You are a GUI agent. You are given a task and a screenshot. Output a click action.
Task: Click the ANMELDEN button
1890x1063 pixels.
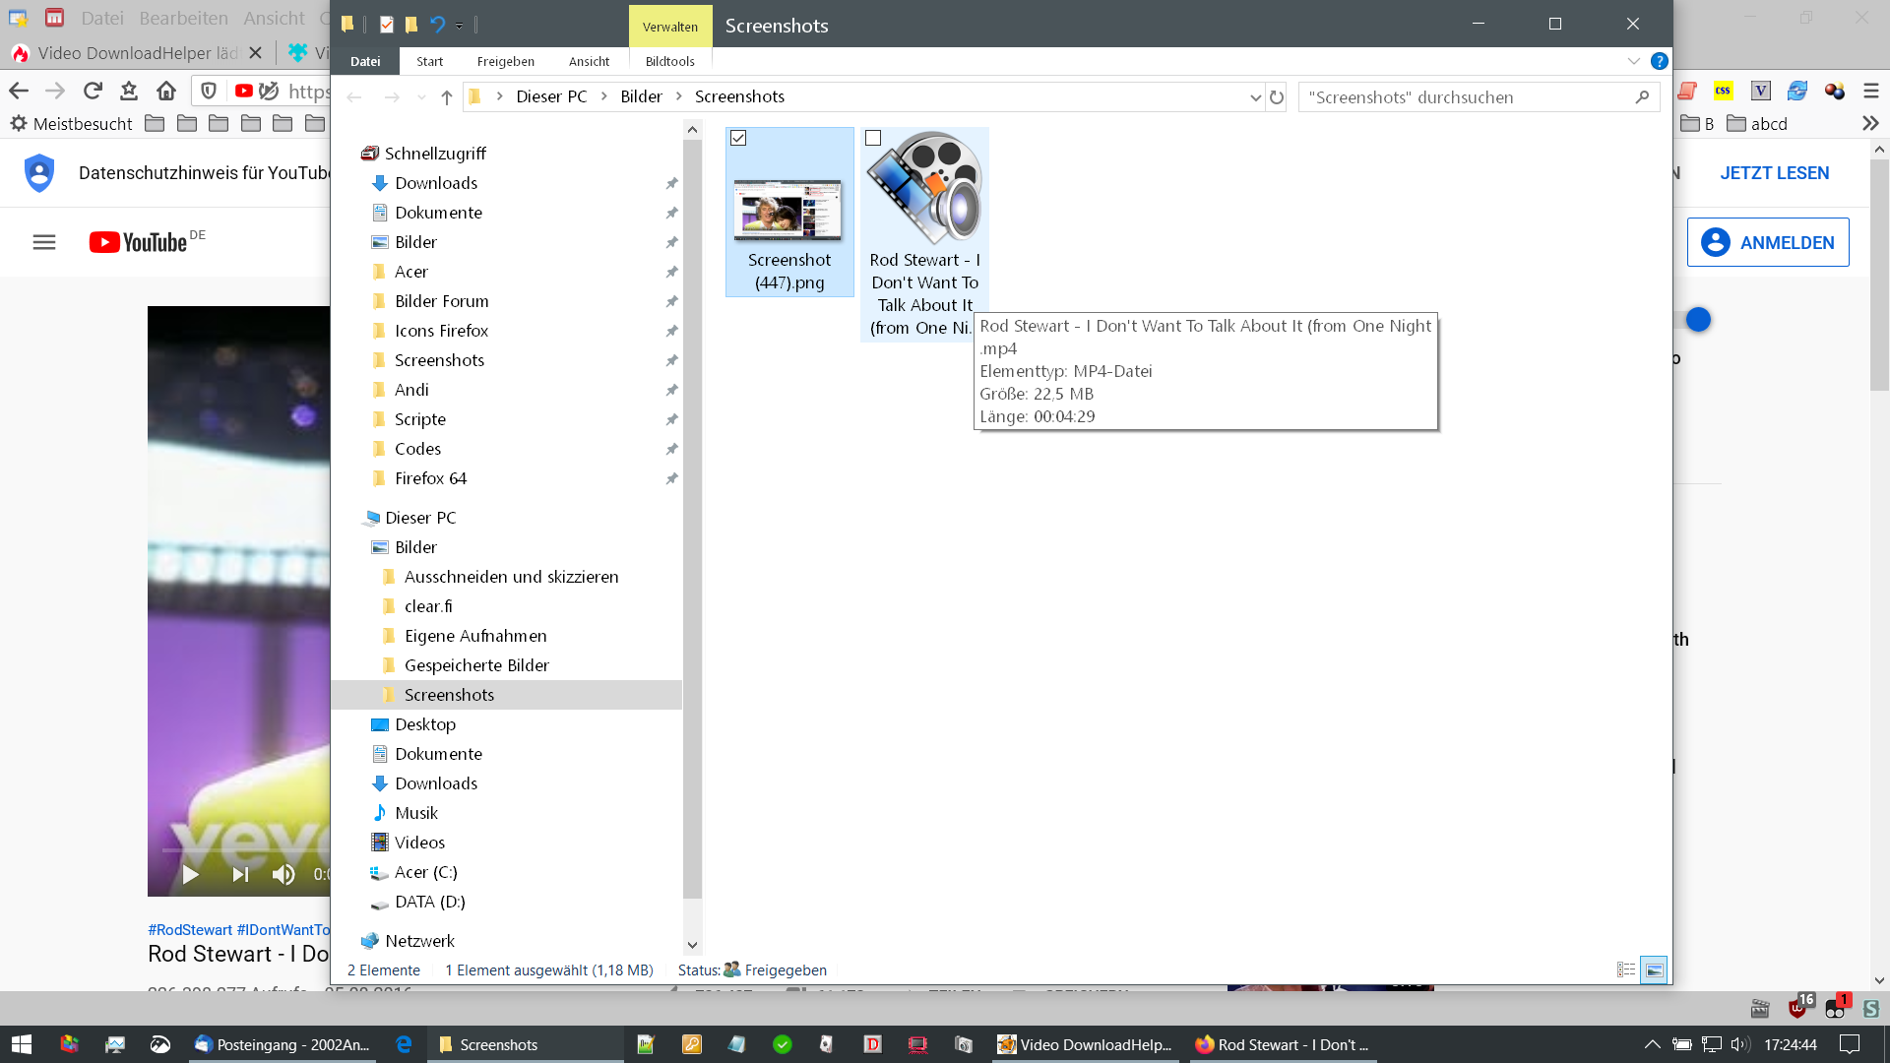pyautogui.click(x=1768, y=242)
